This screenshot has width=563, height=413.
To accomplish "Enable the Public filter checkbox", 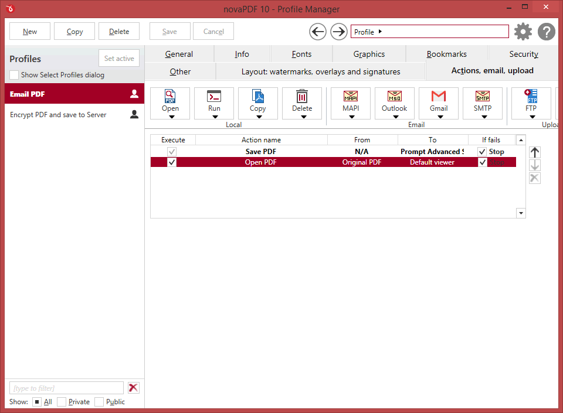I will coord(99,402).
